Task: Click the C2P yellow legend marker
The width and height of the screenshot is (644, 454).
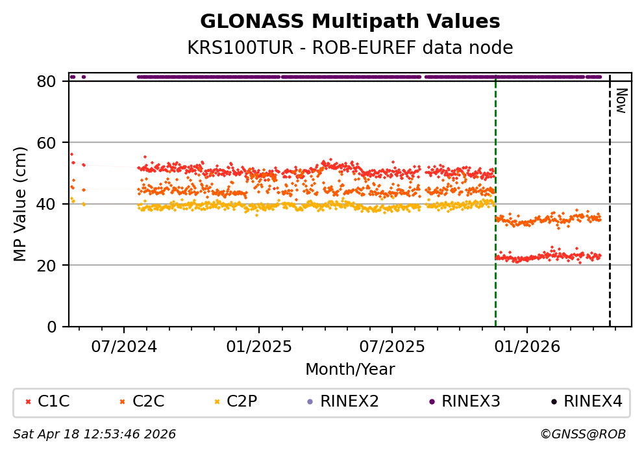Action: pyautogui.click(x=217, y=402)
